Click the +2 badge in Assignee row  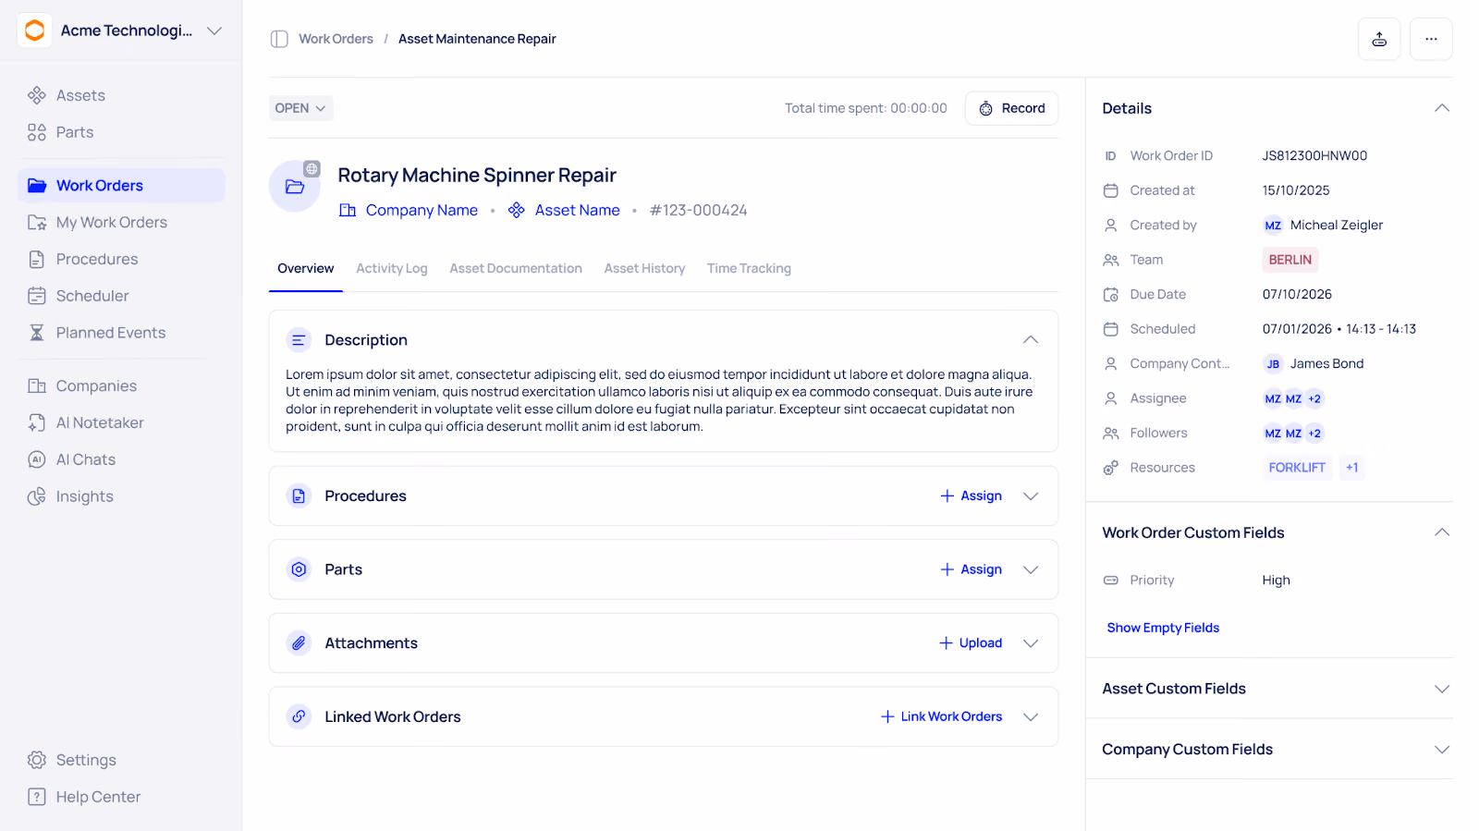click(x=1314, y=398)
